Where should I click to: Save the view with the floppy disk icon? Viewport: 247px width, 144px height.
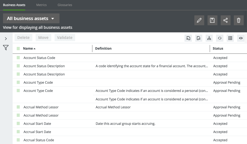(x=212, y=20)
